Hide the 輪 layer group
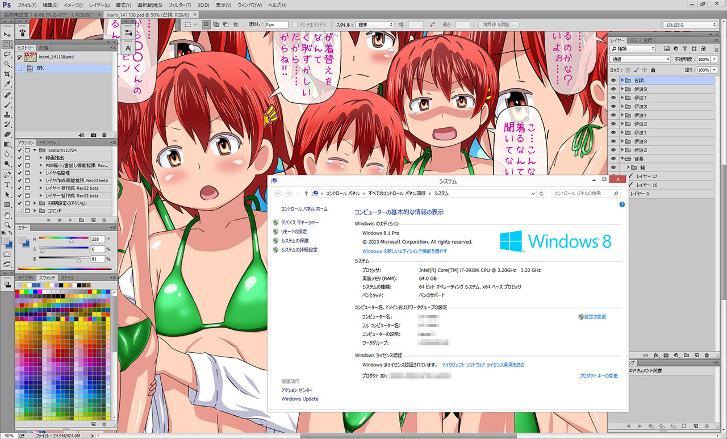 coord(613,168)
